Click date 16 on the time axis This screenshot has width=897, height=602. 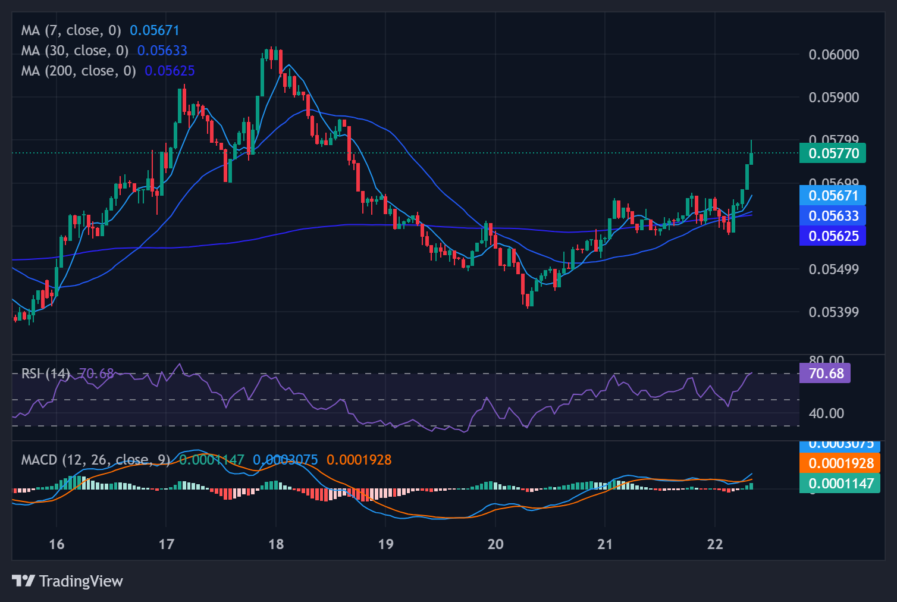57,544
